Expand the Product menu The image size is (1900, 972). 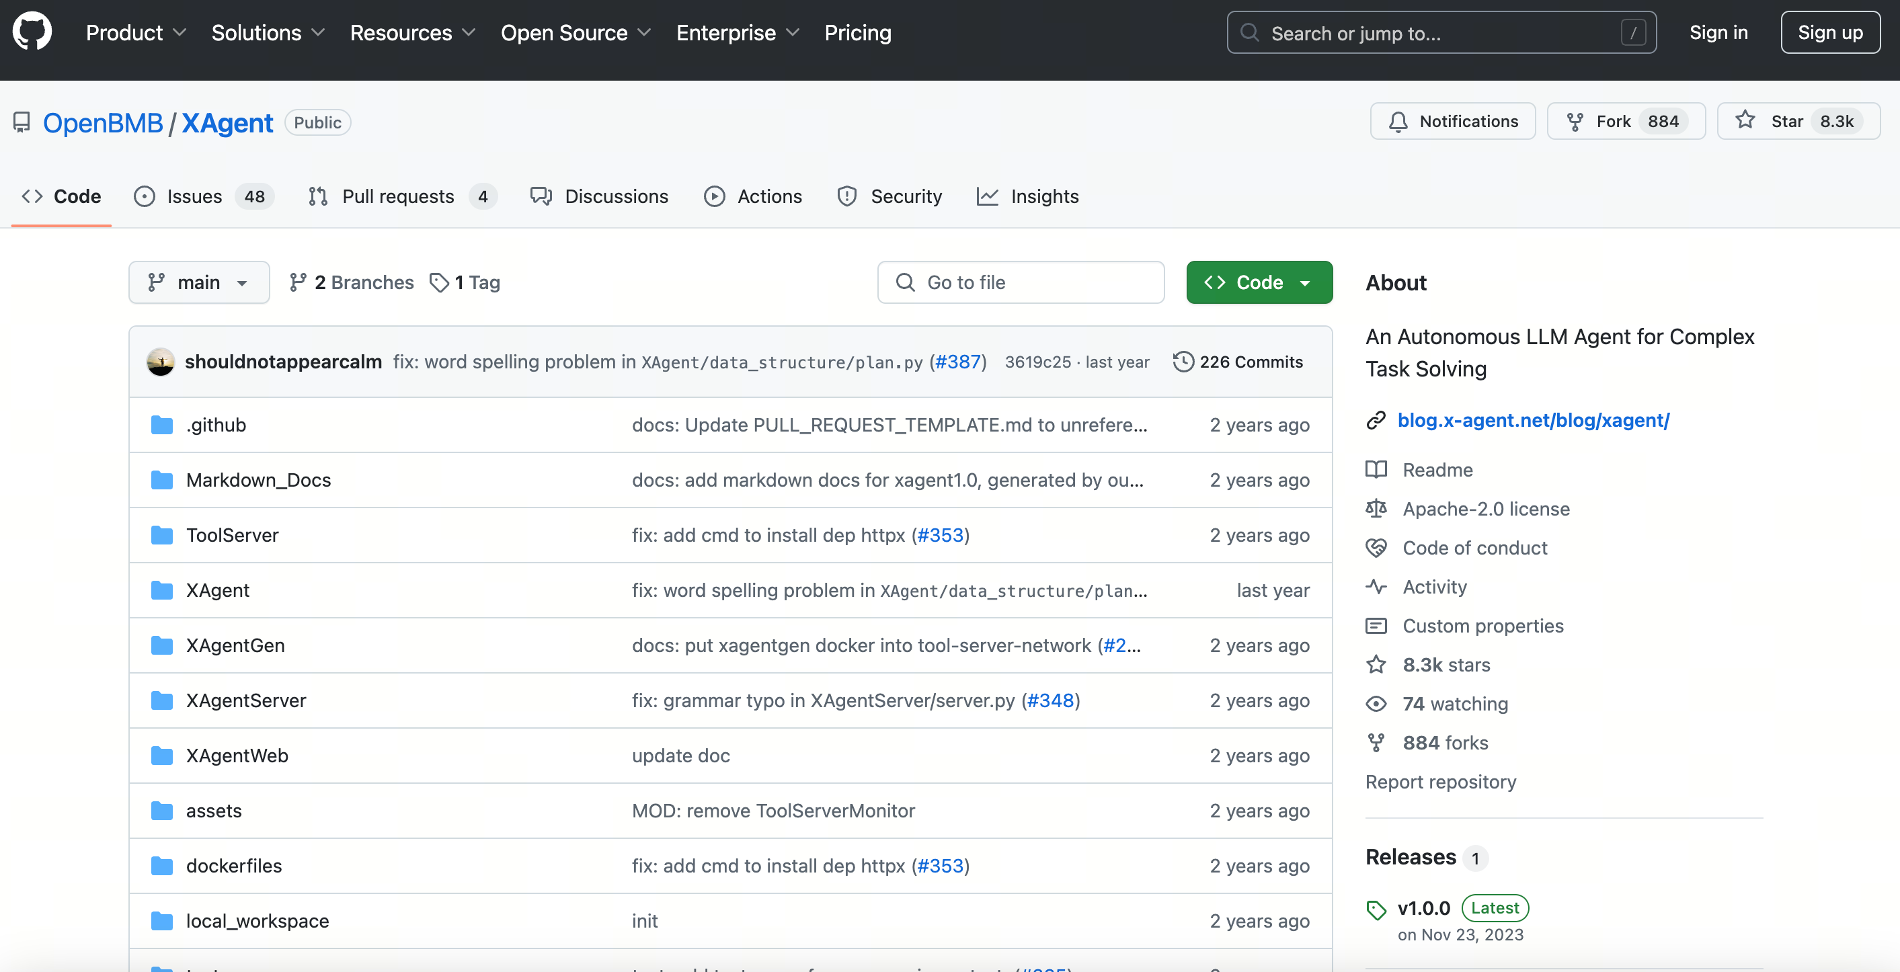(x=136, y=32)
